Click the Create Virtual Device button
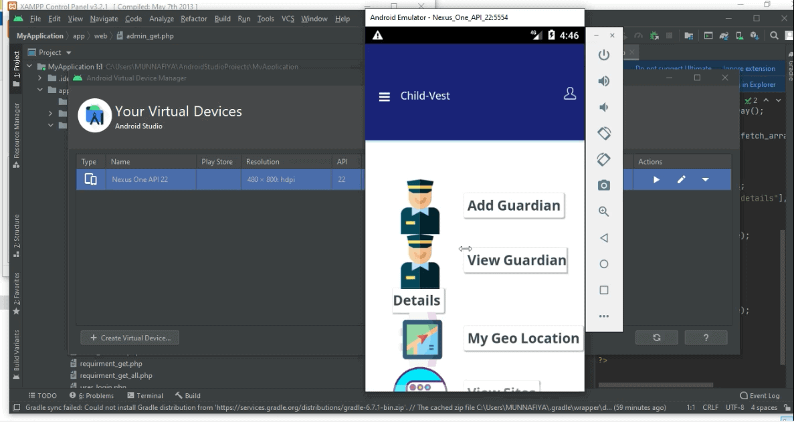 click(130, 338)
